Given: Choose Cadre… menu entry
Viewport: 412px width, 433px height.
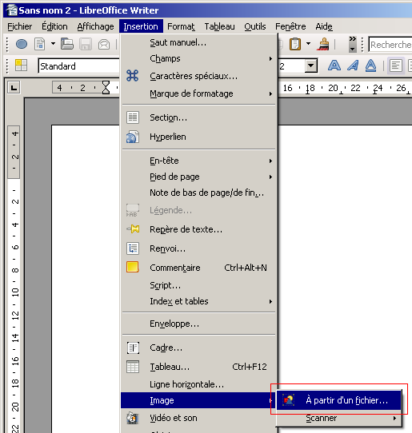Looking at the screenshot, I should [x=199, y=348].
